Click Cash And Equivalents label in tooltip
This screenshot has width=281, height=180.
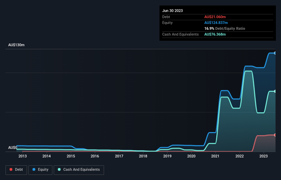click(x=180, y=34)
